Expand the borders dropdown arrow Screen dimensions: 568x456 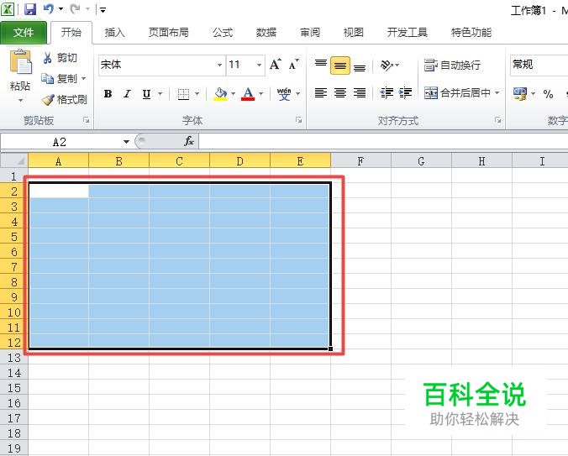coord(197,94)
